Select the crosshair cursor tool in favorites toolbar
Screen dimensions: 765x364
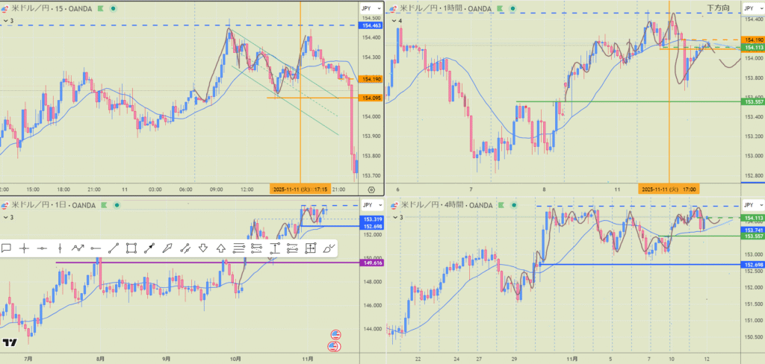pyautogui.click(x=24, y=248)
